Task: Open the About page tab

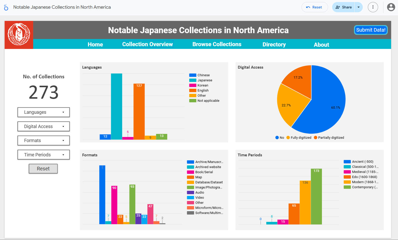Action: click(x=321, y=45)
